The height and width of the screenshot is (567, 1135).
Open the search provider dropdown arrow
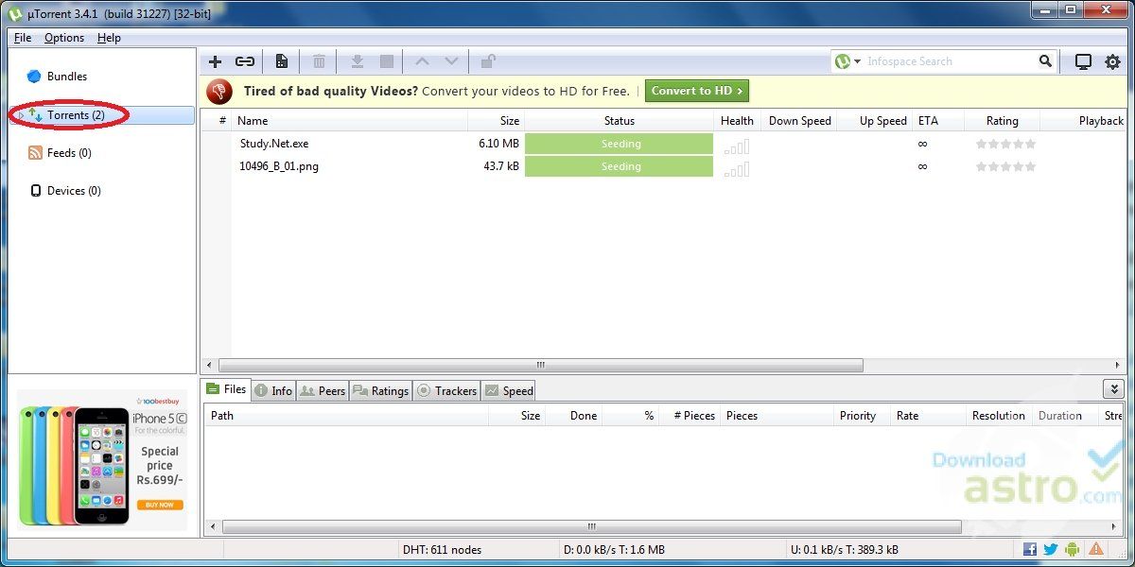pos(857,61)
